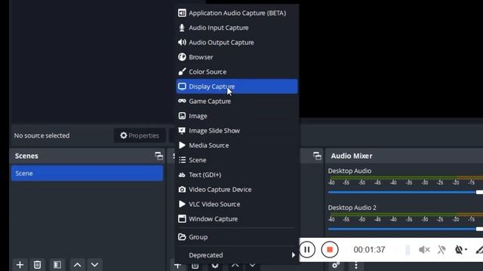Create a source Group

click(236, 237)
